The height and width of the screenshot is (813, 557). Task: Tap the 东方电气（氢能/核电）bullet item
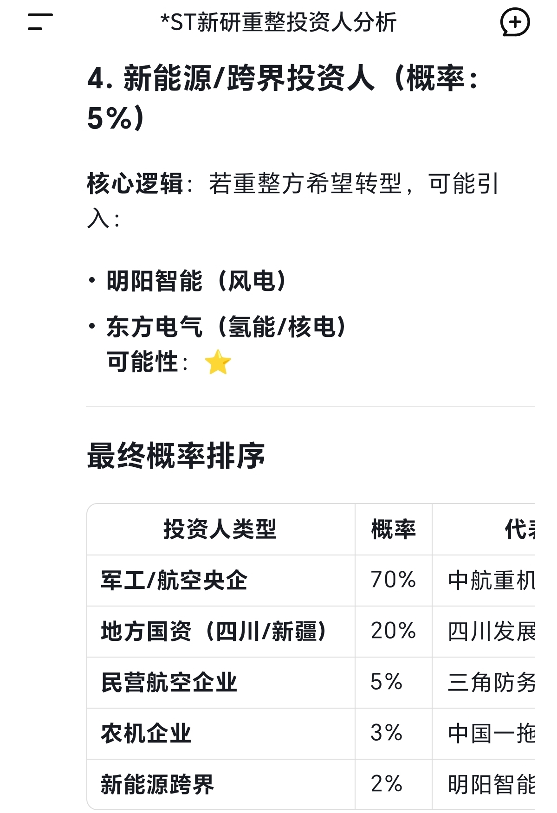point(227,327)
